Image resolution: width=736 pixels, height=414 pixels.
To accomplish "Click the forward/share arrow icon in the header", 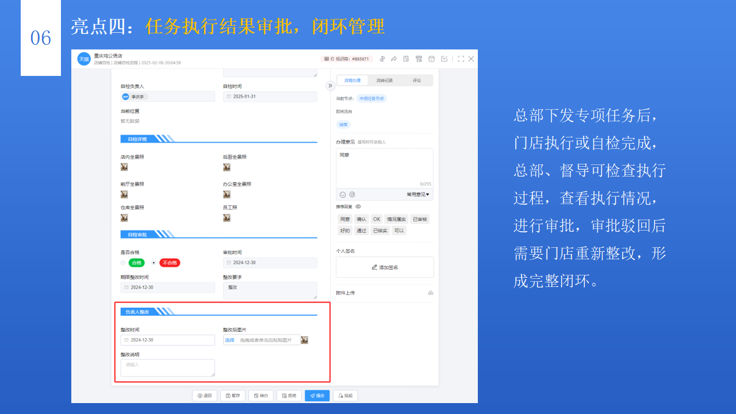I will (394, 59).
